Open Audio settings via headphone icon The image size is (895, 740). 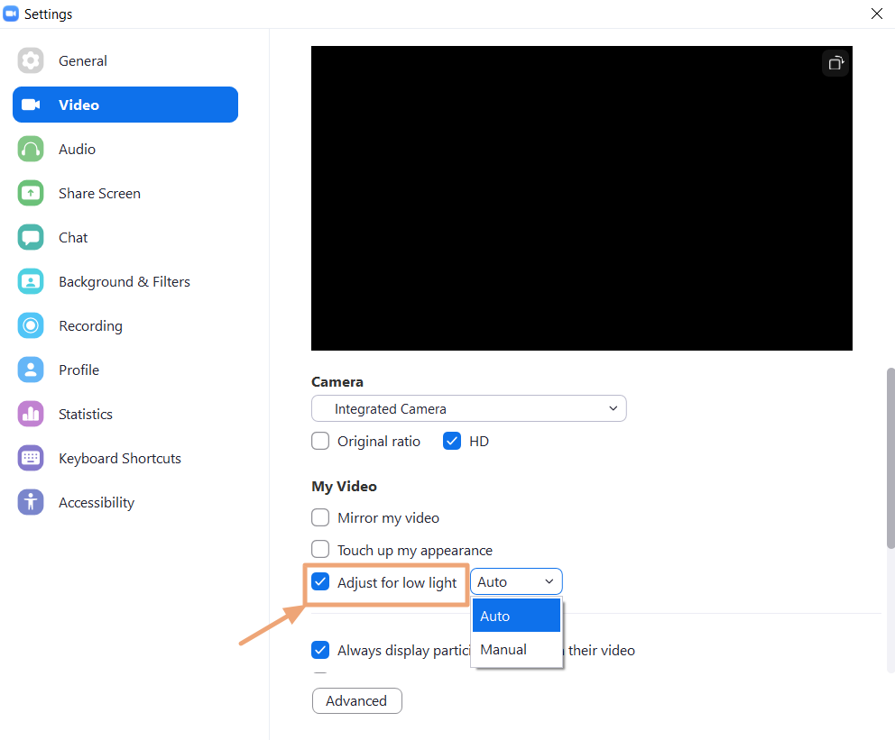tap(30, 149)
